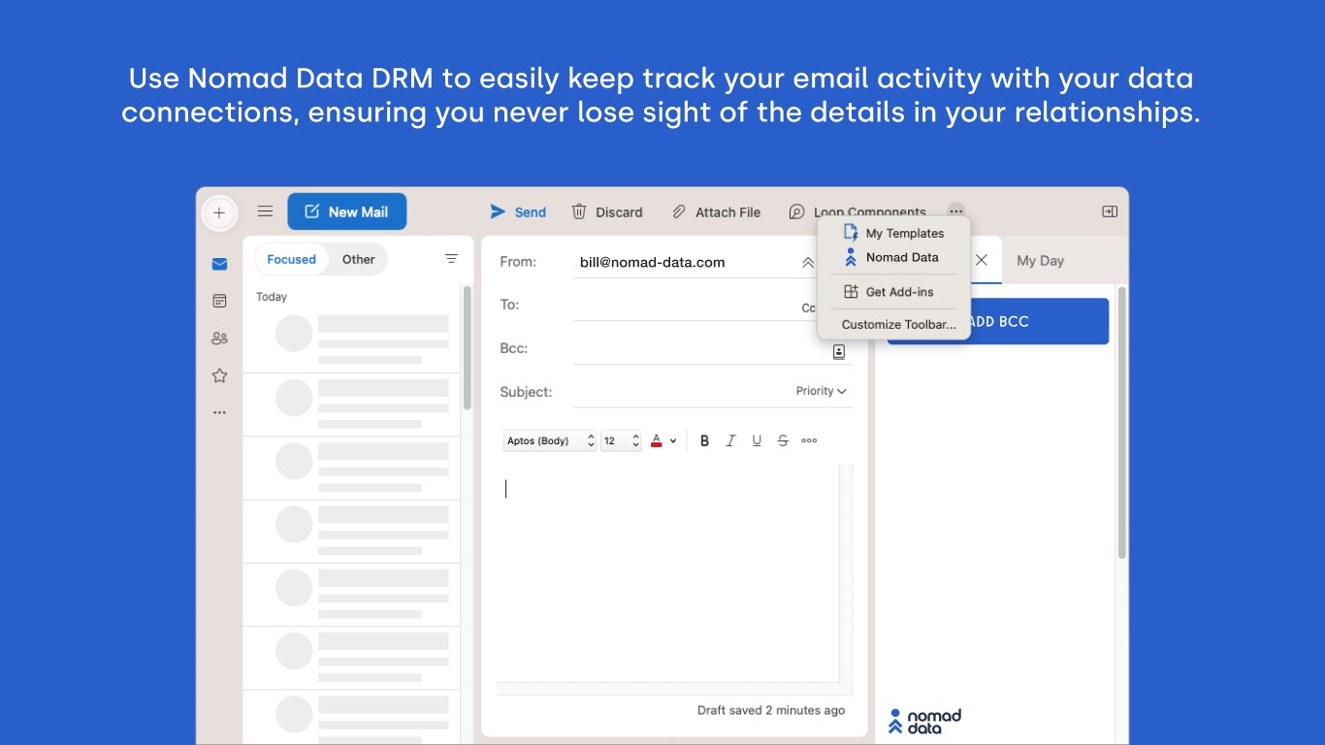Viewport: 1325px width, 745px height.
Task: Open the message list filter icon
Action: pyautogui.click(x=451, y=259)
